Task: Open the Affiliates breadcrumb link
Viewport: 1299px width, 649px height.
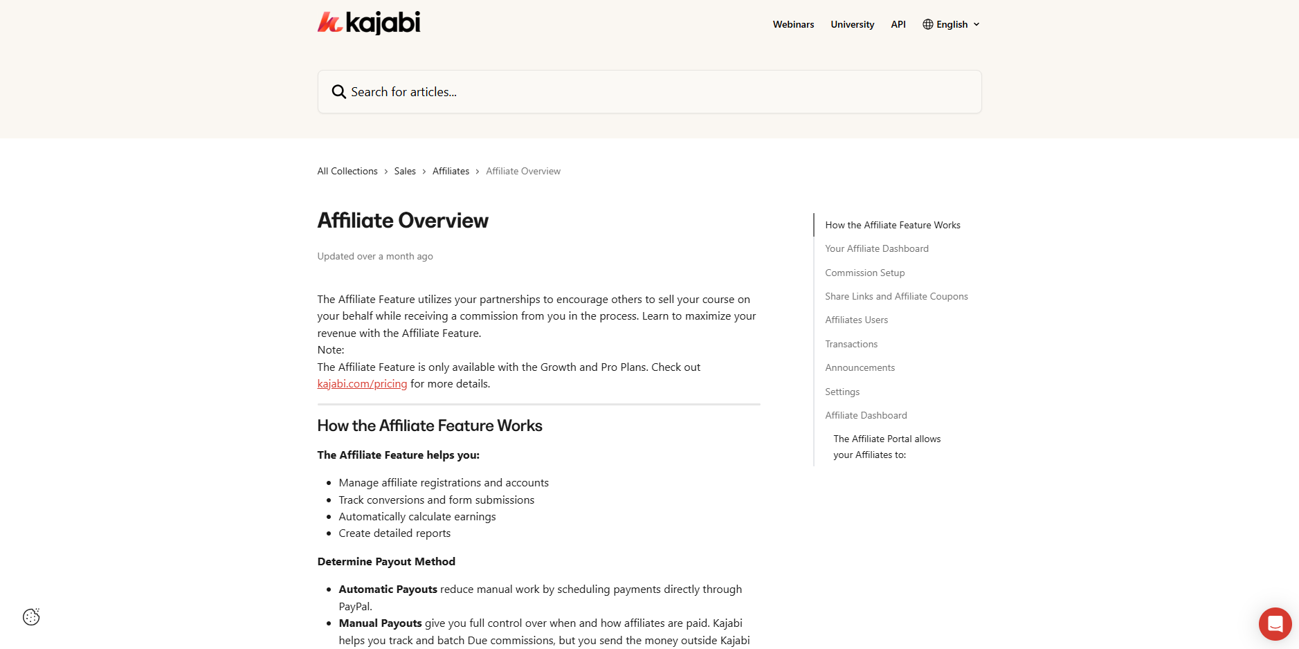Action: coord(451,171)
